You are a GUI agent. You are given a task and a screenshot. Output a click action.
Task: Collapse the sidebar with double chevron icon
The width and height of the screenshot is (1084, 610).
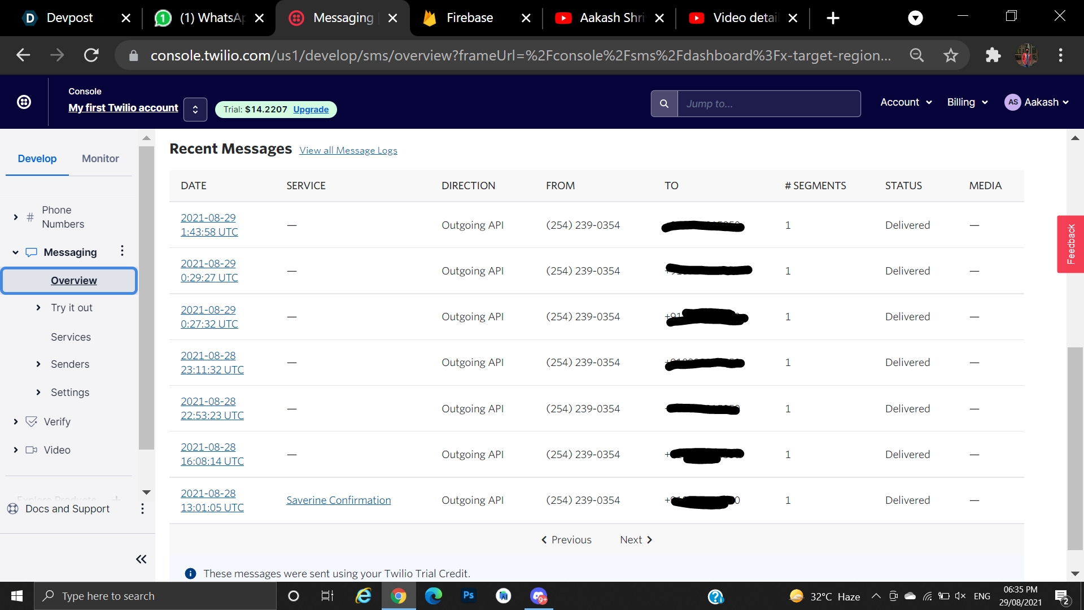coord(141,559)
